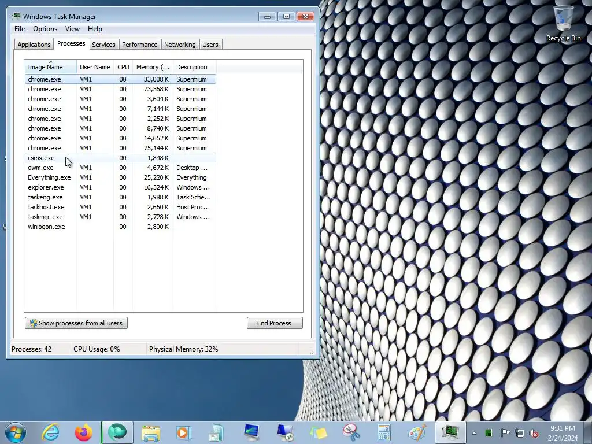Select the chrome.exe row using 73,368 K
This screenshot has width=592, height=444.
(120, 89)
